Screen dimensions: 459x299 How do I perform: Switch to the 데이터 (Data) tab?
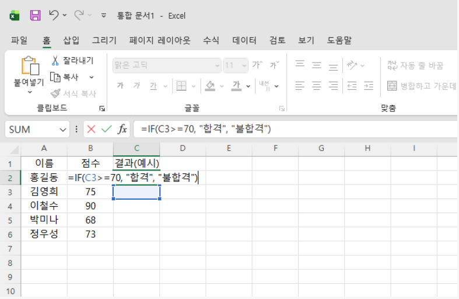(244, 40)
